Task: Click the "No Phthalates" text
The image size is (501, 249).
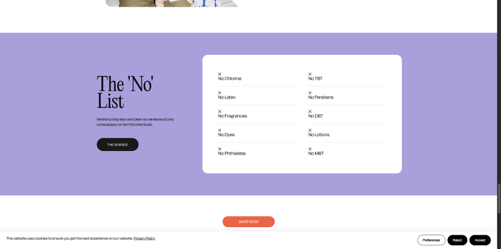Action: click(232, 154)
